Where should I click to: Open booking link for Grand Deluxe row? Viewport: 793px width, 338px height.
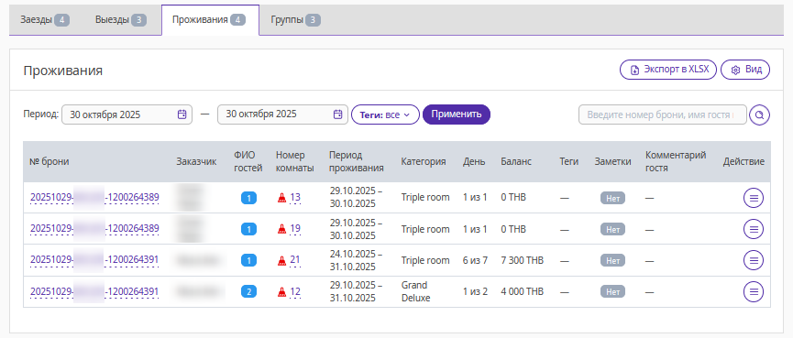(94, 292)
